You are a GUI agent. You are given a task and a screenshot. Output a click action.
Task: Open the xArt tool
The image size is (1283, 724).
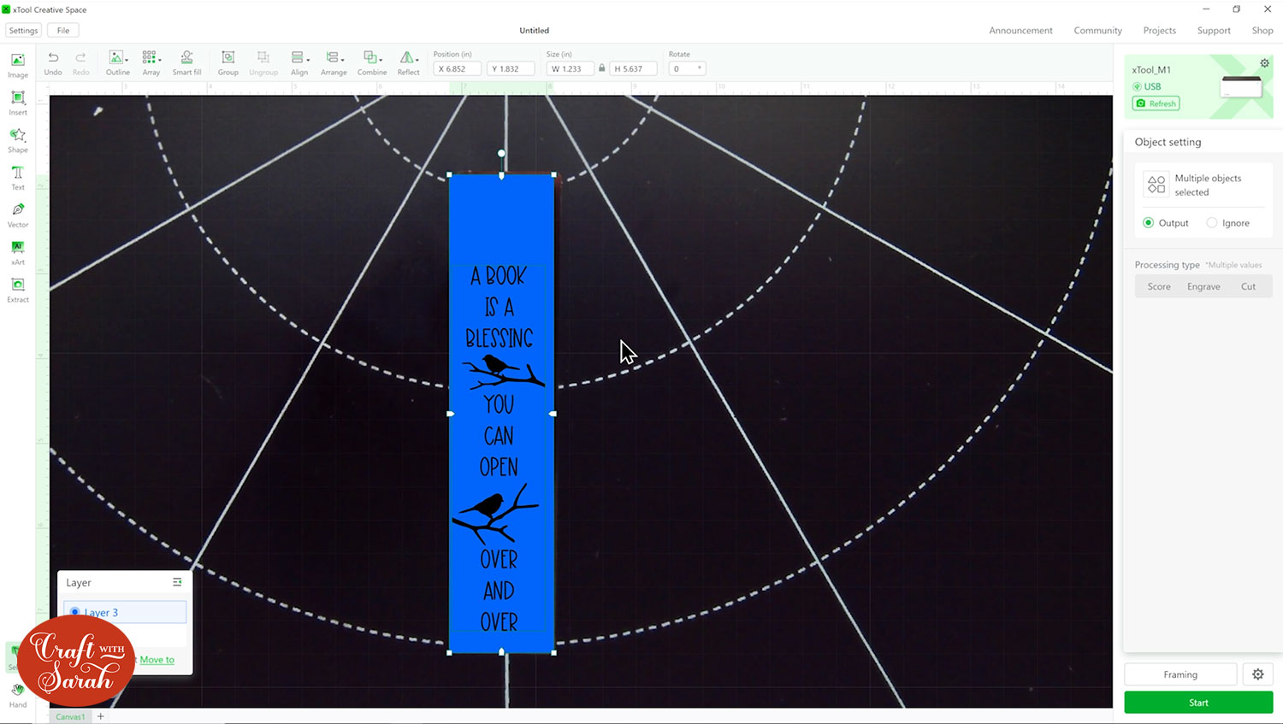click(x=18, y=252)
